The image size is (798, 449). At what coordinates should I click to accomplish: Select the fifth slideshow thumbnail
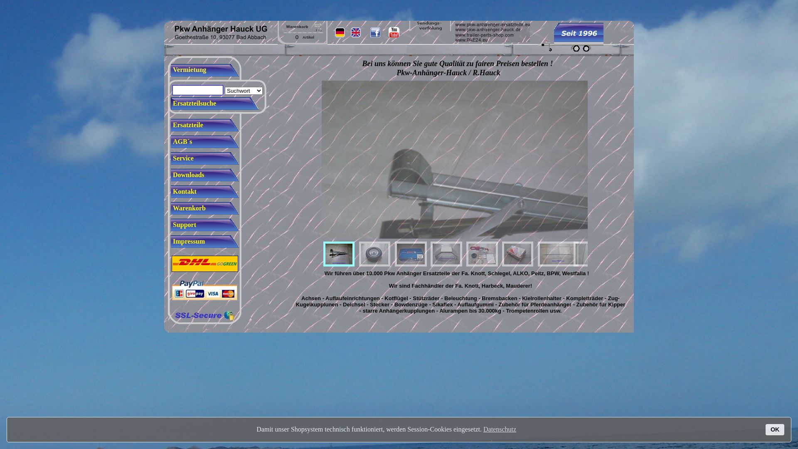click(x=482, y=254)
